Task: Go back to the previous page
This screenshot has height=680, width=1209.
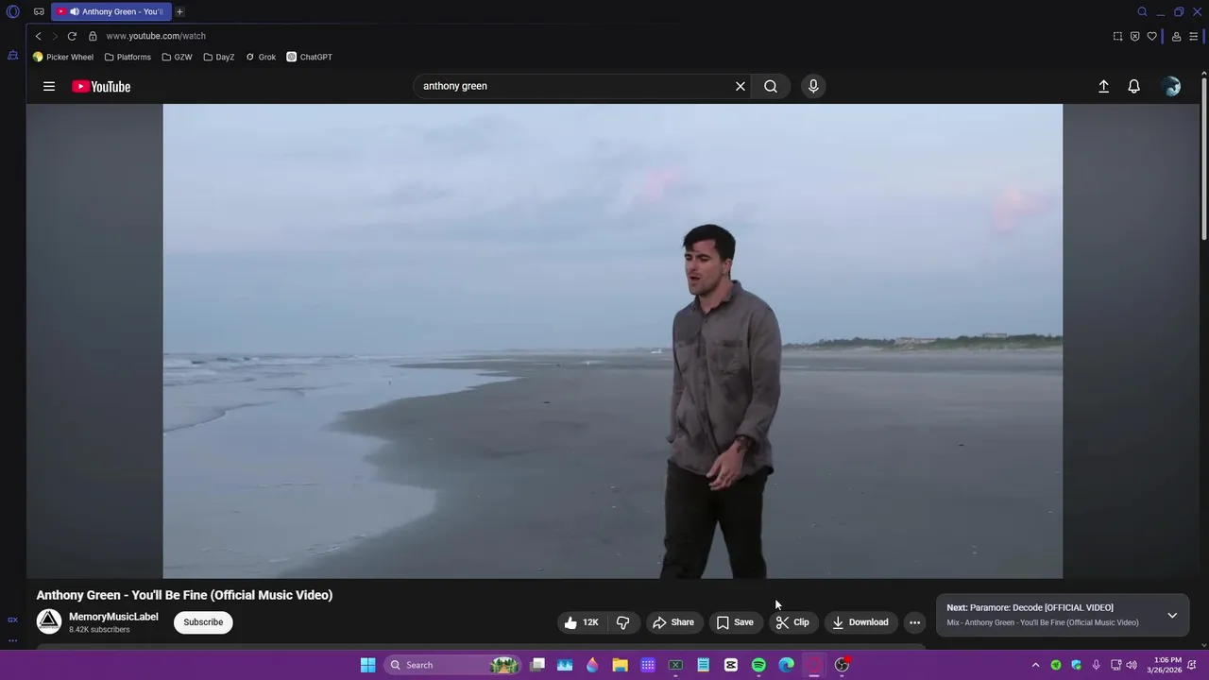Action: pos(39,36)
